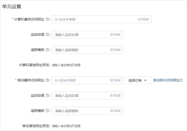
Task: Click the 移动落地网址预览 label text
Action: pyautogui.click(x=36, y=126)
